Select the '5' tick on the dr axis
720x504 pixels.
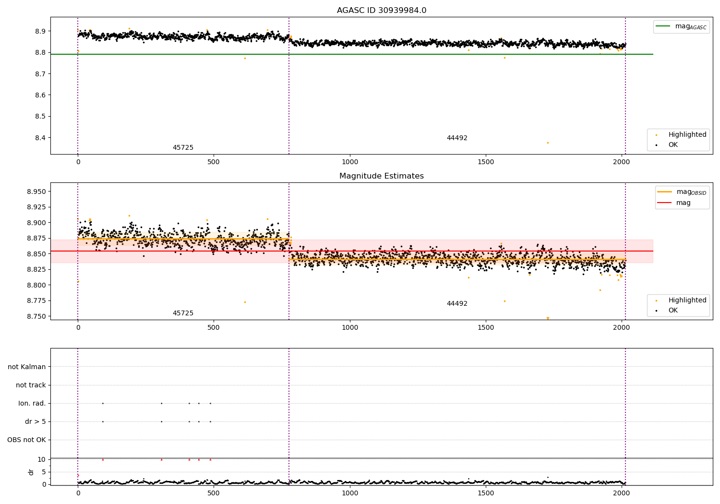(44, 472)
